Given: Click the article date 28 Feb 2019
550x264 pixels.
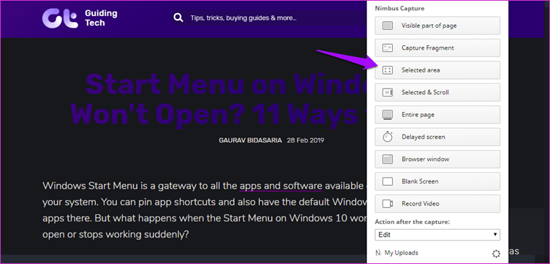Looking at the screenshot, I should pos(306,140).
